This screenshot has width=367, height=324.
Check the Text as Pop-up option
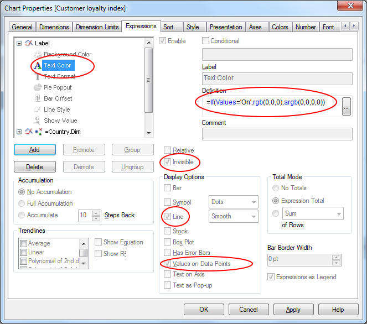(x=167, y=285)
